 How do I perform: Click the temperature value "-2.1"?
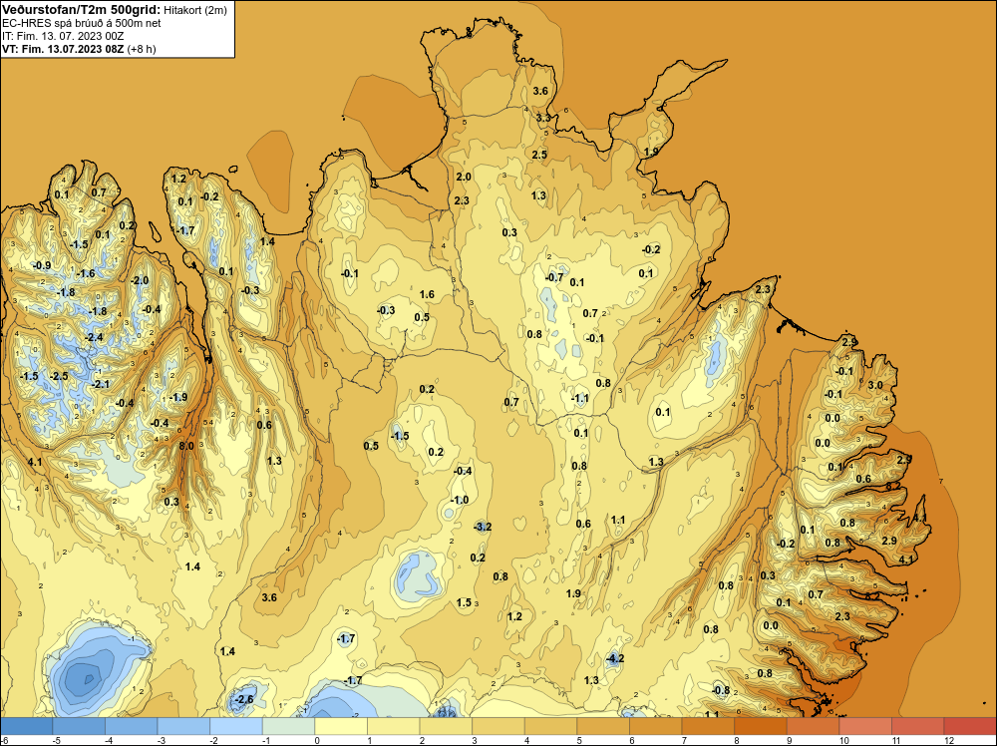coord(101,384)
